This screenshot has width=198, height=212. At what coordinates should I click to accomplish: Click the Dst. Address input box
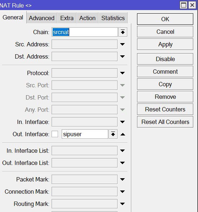[x=84, y=56]
